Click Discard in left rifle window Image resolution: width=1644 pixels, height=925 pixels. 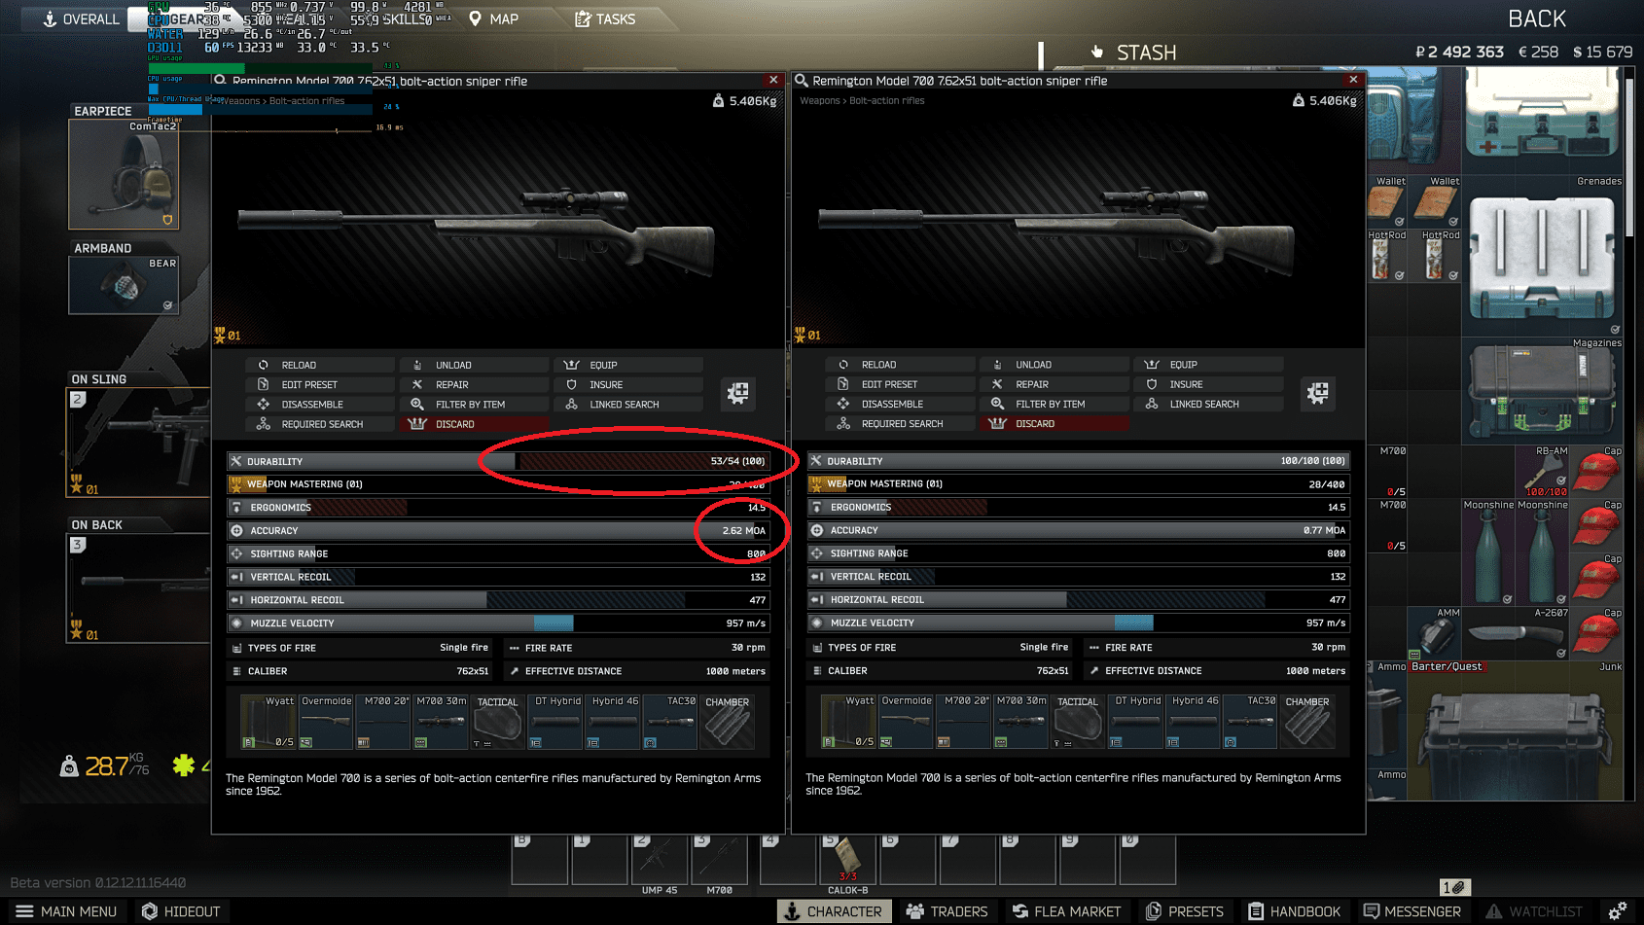click(475, 424)
